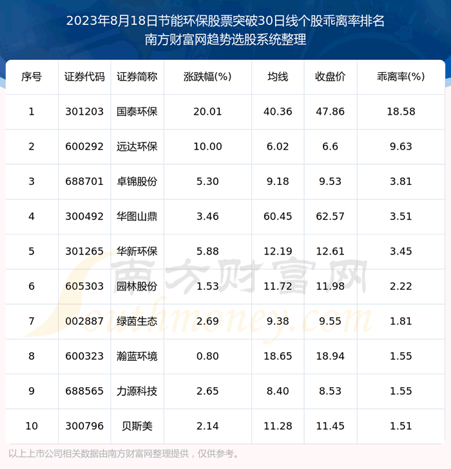This screenshot has height=469, width=451.
Task: Click the 8.53 closing price
Action: click(330, 391)
